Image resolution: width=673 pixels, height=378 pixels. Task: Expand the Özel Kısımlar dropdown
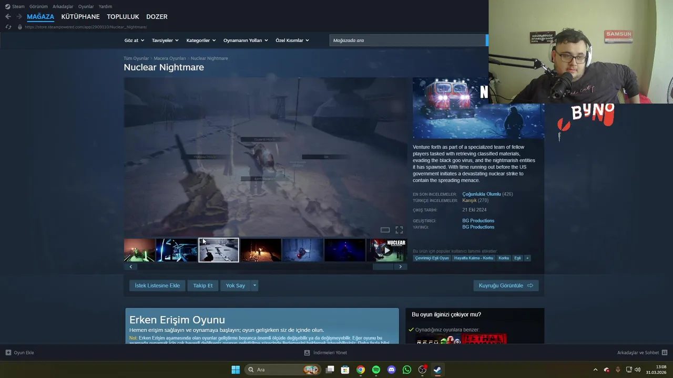pos(292,40)
